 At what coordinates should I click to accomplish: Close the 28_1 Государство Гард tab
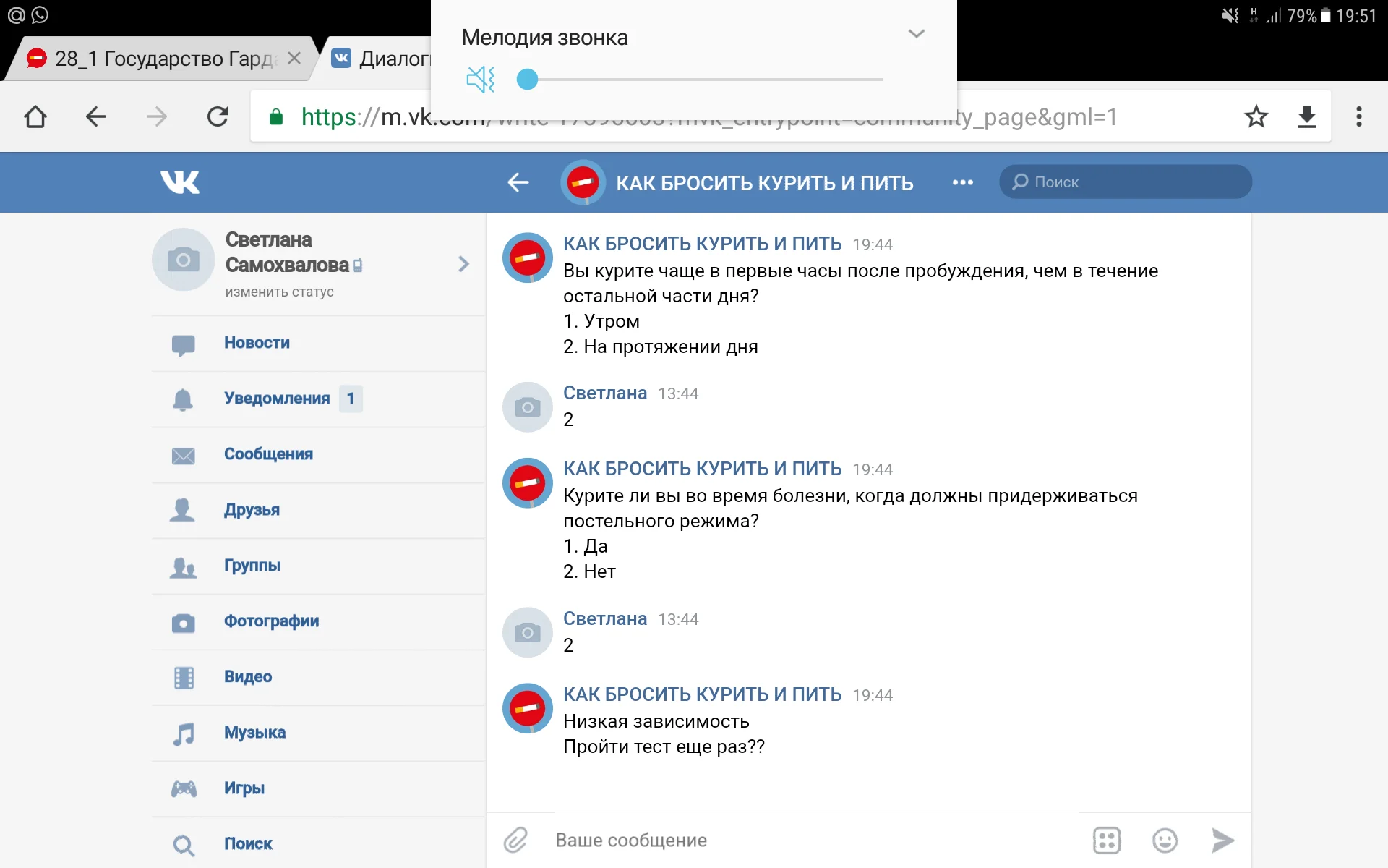[x=295, y=58]
